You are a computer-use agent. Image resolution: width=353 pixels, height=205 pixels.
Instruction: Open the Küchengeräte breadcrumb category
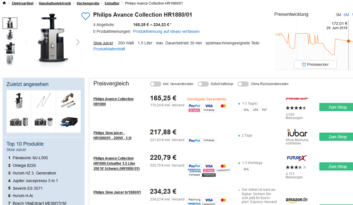[88, 3]
